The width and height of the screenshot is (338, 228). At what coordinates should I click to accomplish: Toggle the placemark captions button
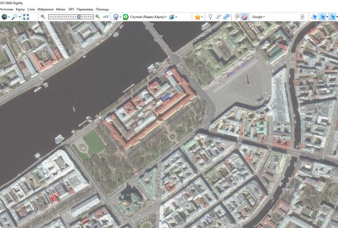pyautogui.click(x=237, y=17)
